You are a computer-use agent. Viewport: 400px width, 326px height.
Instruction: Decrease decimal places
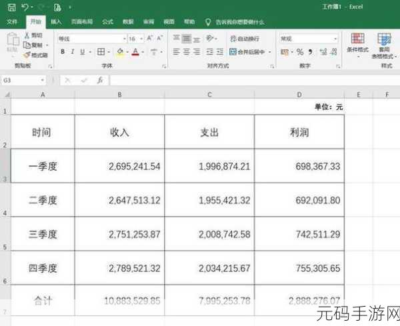[x=334, y=52]
